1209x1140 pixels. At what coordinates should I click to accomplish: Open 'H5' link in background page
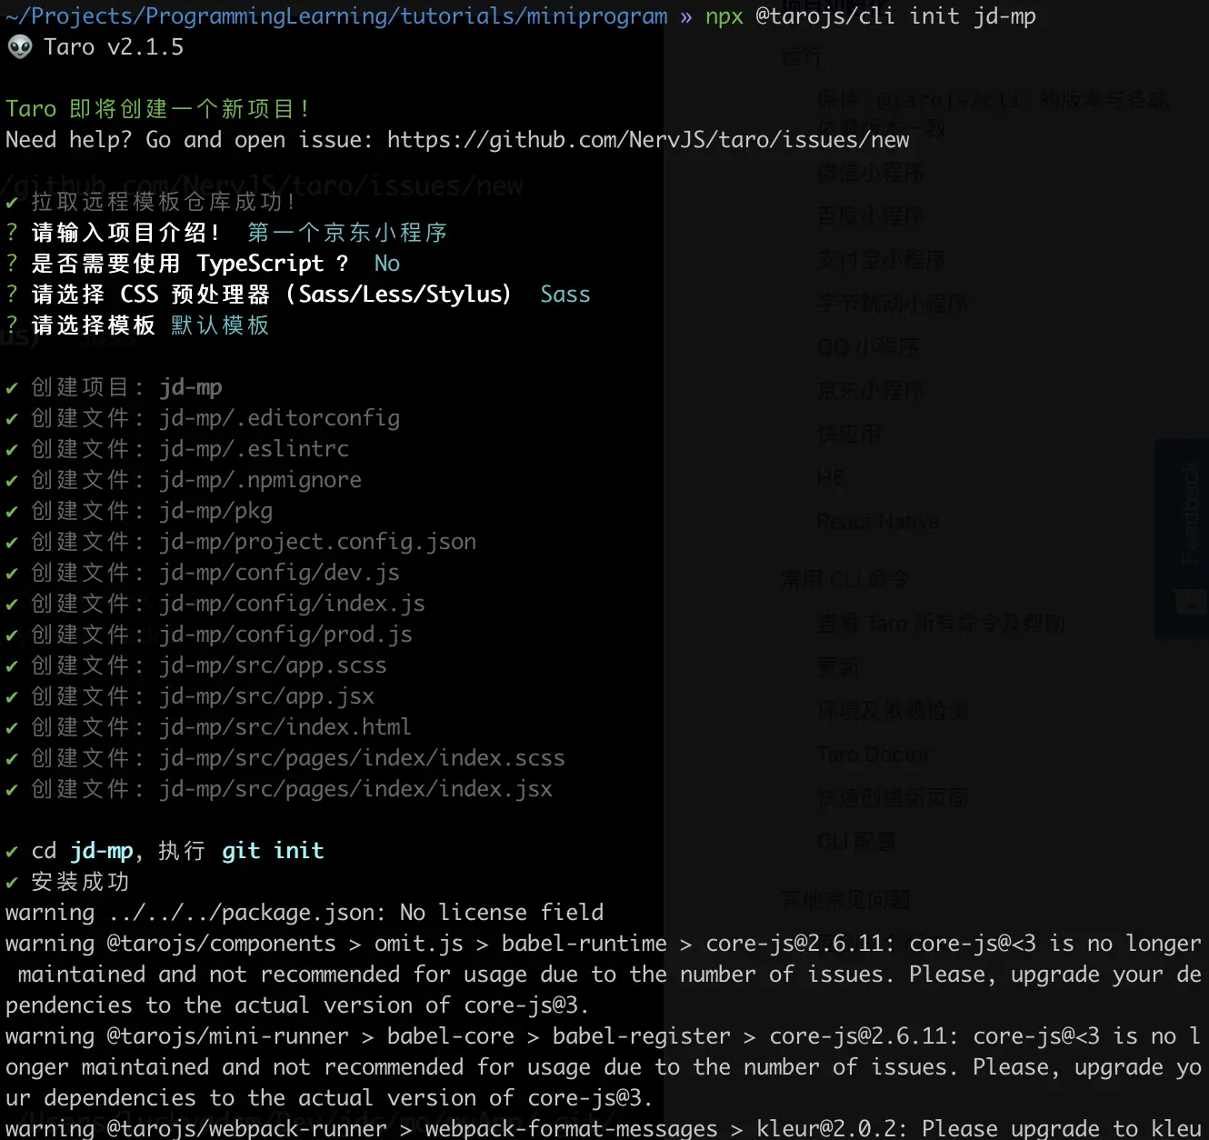pyautogui.click(x=831, y=478)
